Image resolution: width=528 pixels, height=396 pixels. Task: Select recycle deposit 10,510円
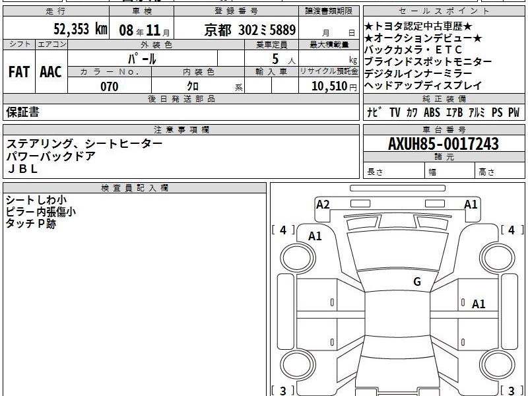[x=334, y=86]
